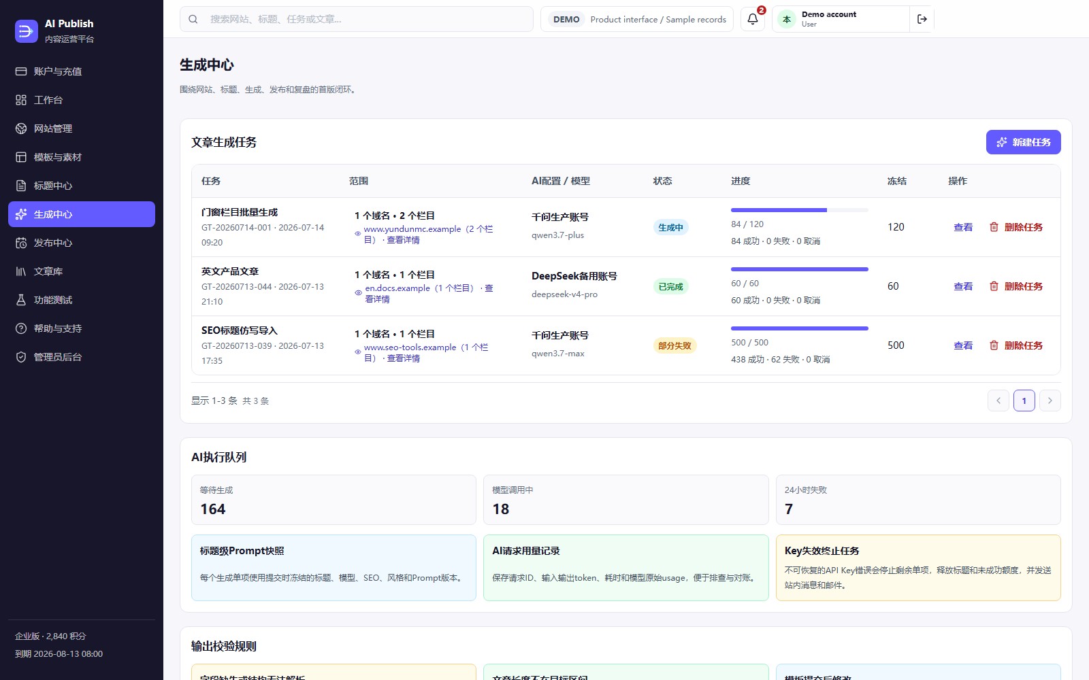This screenshot has height=680, width=1089.
Task: View the 英文产品文章 task
Action: pos(963,286)
